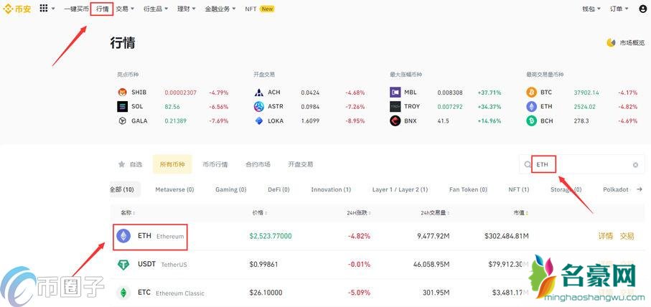Screen dimensions: 651x307
Task: Select the Innovation (1) category filter
Action: coord(331,189)
